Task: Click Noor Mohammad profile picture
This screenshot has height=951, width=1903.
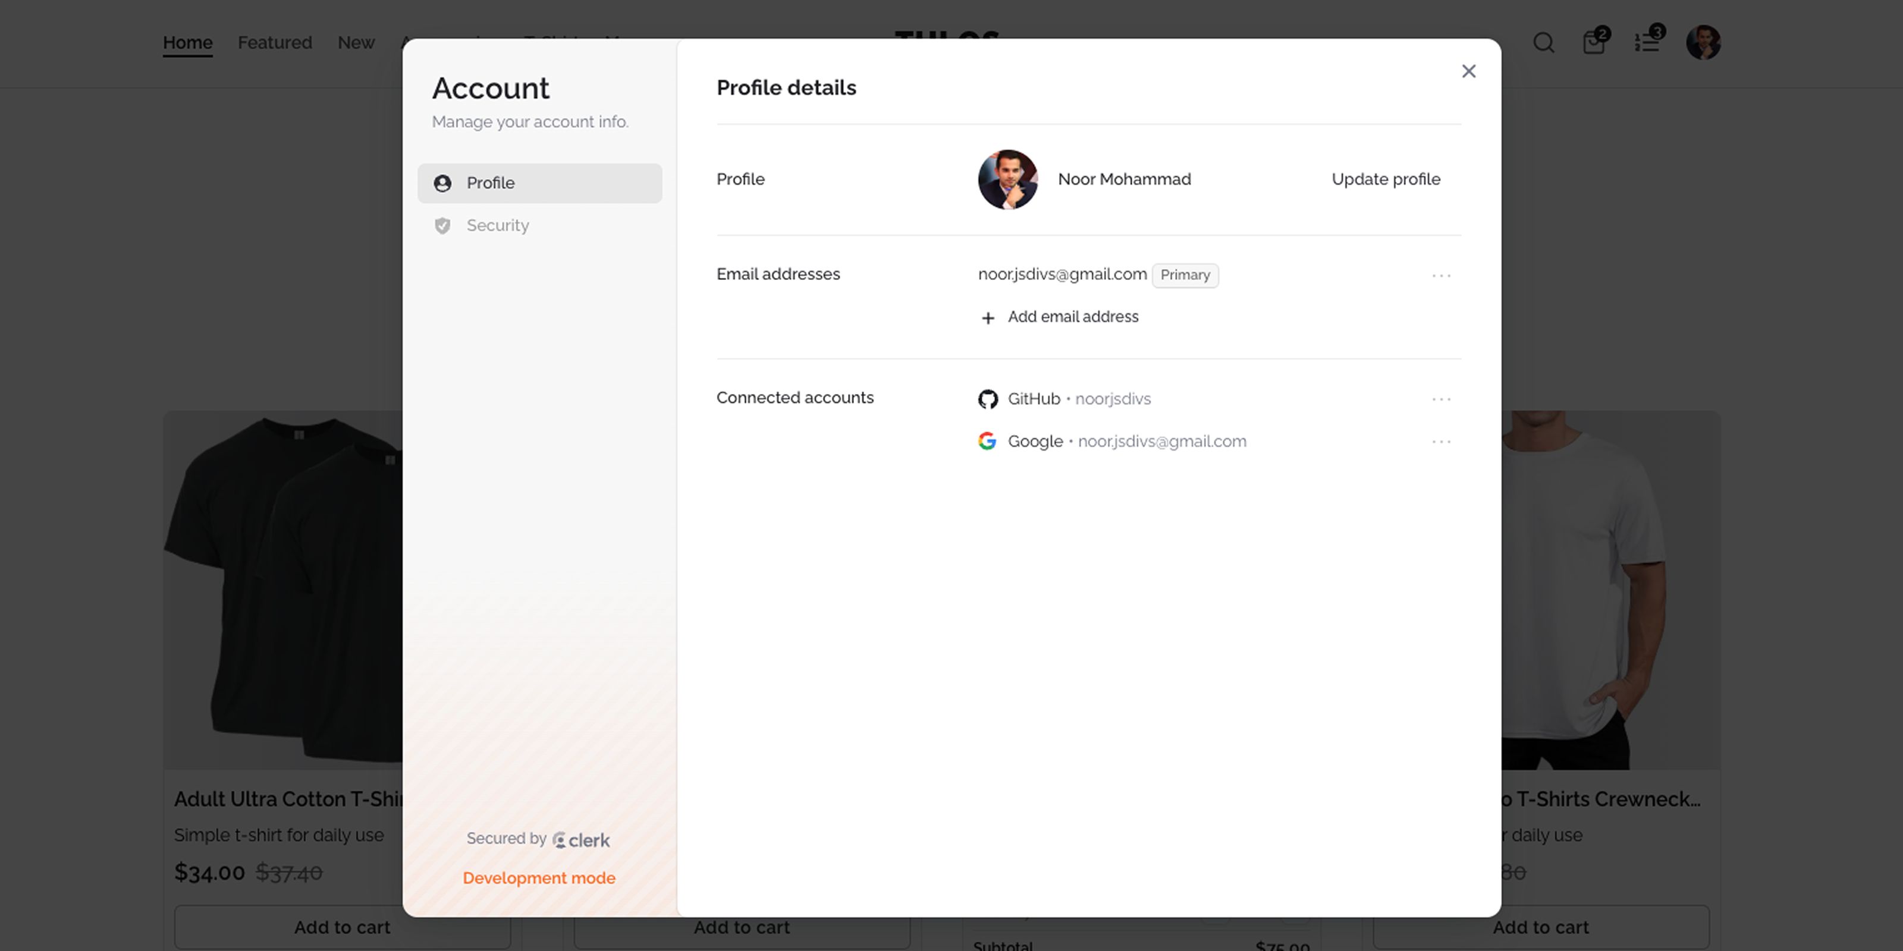Action: point(1007,180)
